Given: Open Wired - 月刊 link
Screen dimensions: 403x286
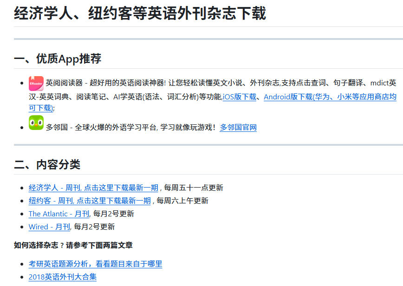Looking at the screenshot, I should (x=49, y=227).
